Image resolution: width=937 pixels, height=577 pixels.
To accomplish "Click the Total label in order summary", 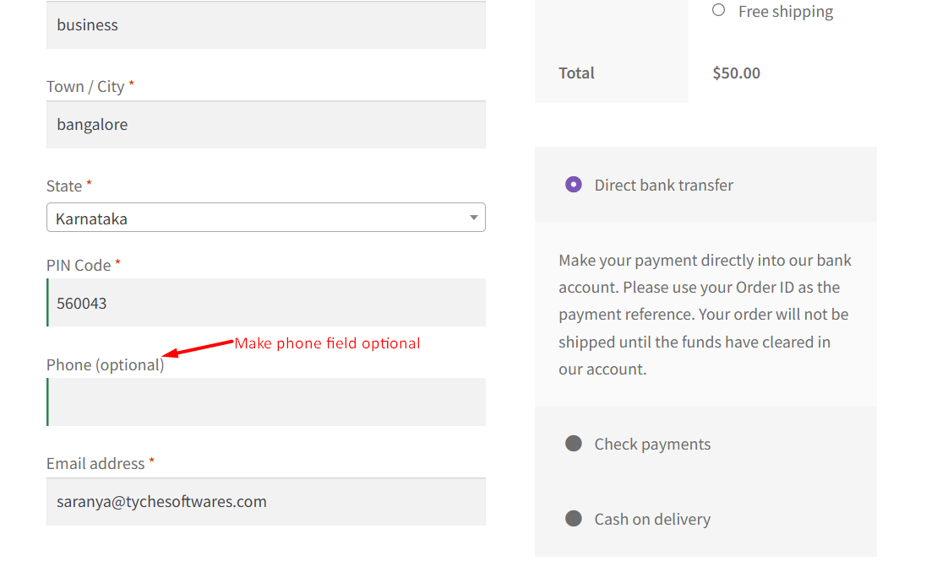I will pos(576,73).
